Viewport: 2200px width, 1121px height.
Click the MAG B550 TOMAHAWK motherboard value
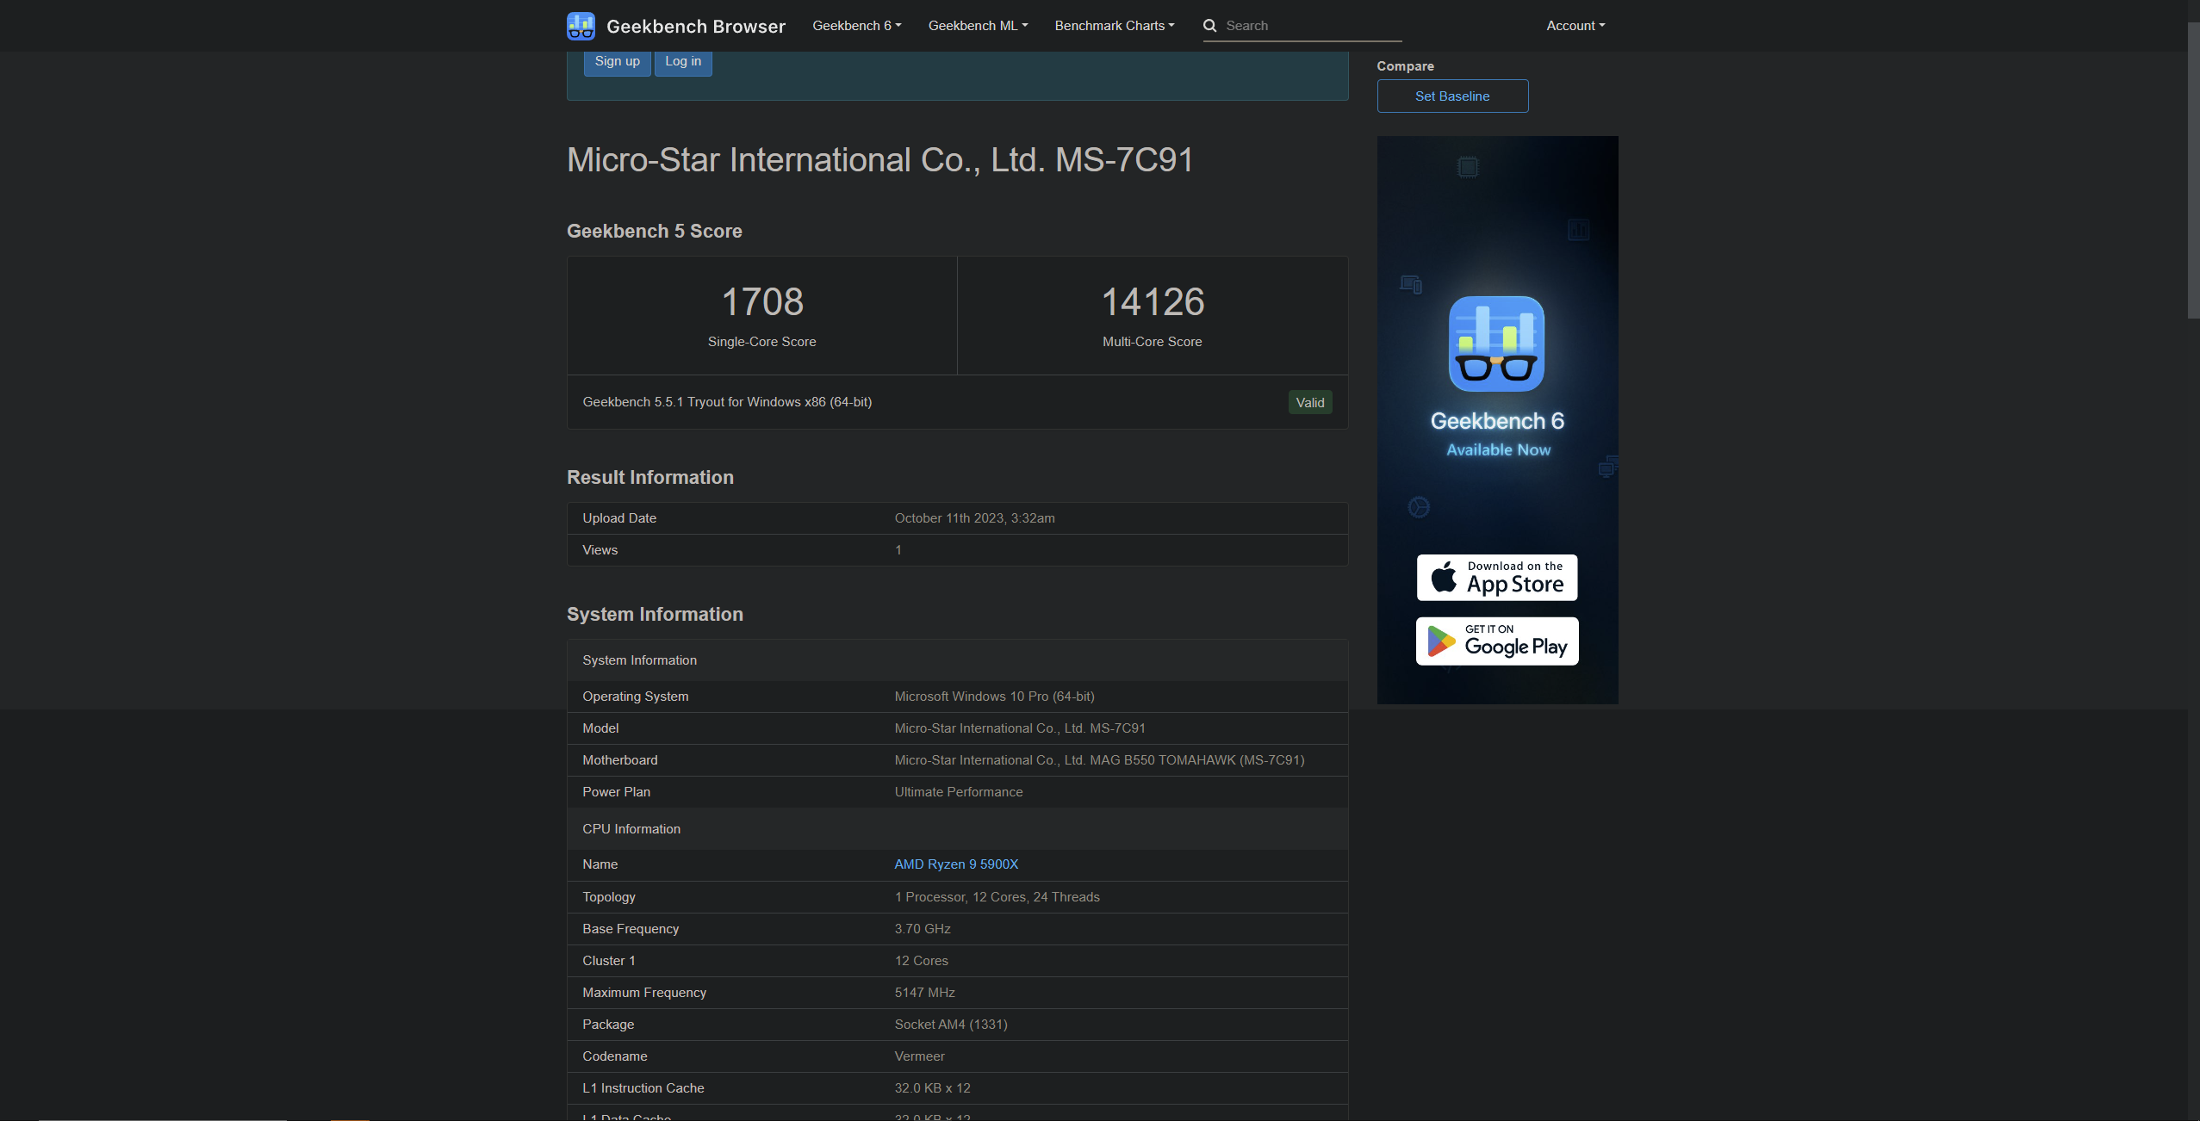click(x=1099, y=760)
